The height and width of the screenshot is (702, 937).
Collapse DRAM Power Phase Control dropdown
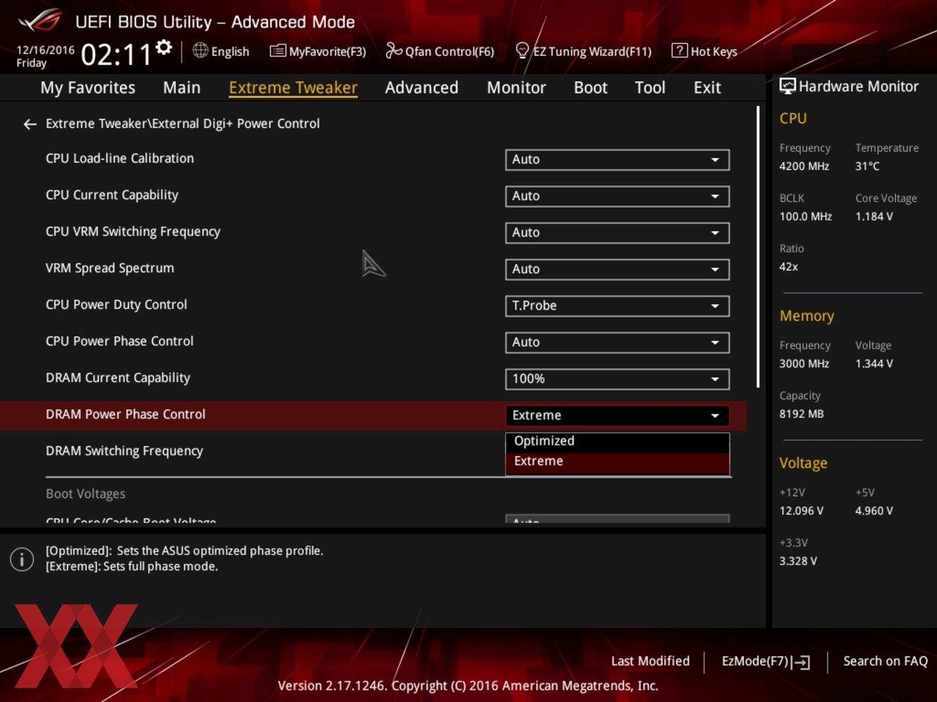(617, 415)
